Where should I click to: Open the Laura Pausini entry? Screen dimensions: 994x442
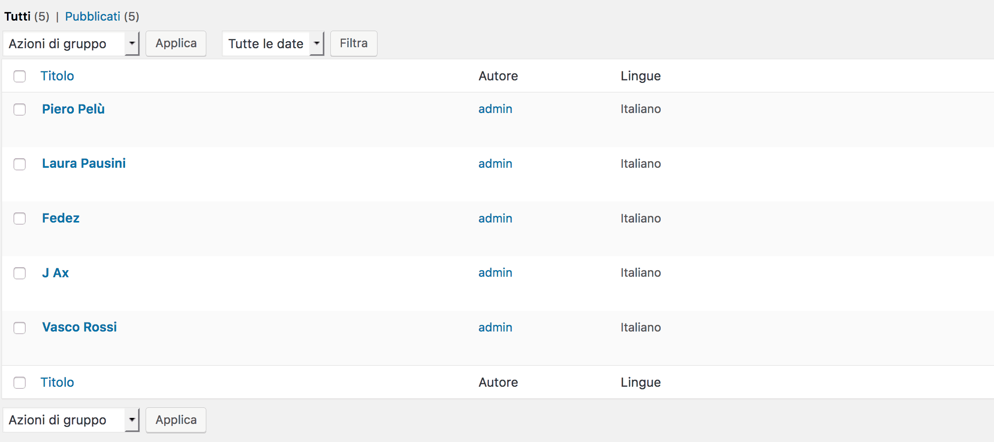coord(84,163)
